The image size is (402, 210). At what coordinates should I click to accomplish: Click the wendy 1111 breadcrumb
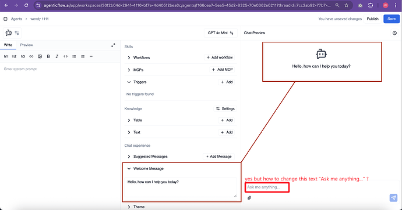pyautogui.click(x=40, y=19)
